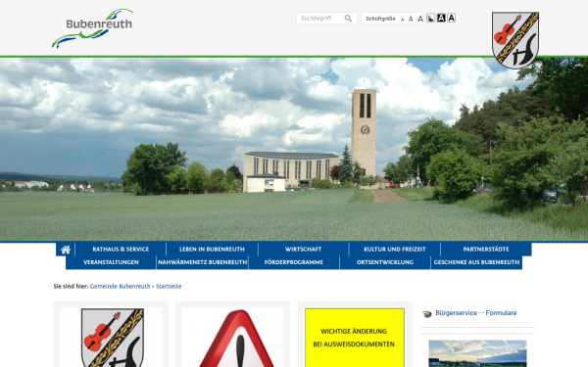Screen dimensions: 588x367
Task: Switch to the default contrast mode icon
Action: point(431,18)
